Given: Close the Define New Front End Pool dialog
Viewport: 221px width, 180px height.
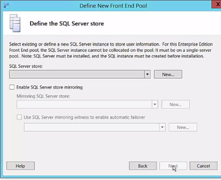Looking at the screenshot, I should [x=217, y=4].
